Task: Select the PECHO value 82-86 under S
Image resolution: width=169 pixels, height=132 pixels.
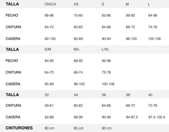Action: pos(106,15)
